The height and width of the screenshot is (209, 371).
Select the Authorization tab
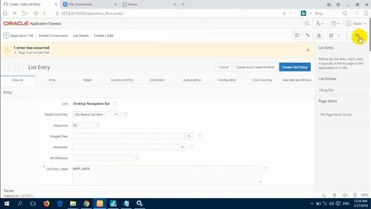192,80
